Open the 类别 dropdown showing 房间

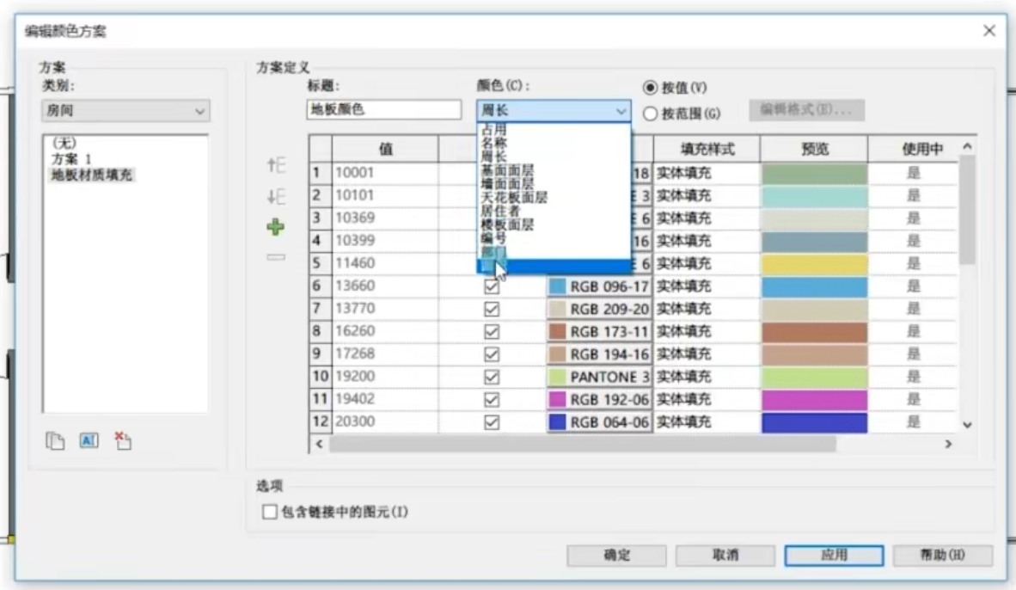coord(125,111)
